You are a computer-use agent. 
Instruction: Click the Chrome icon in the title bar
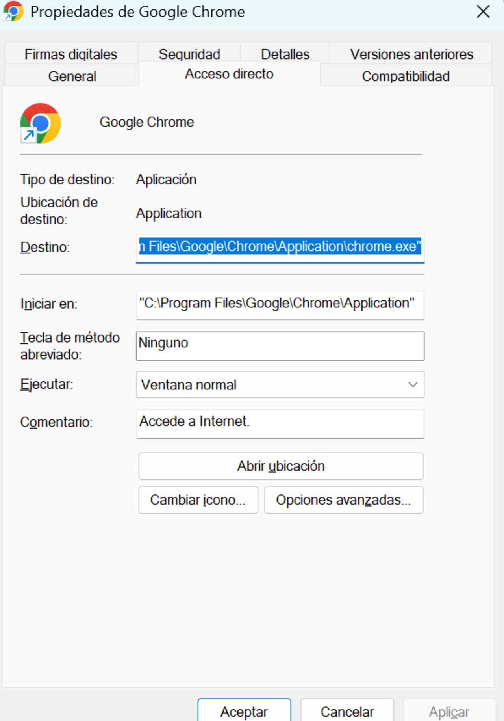(13, 12)
